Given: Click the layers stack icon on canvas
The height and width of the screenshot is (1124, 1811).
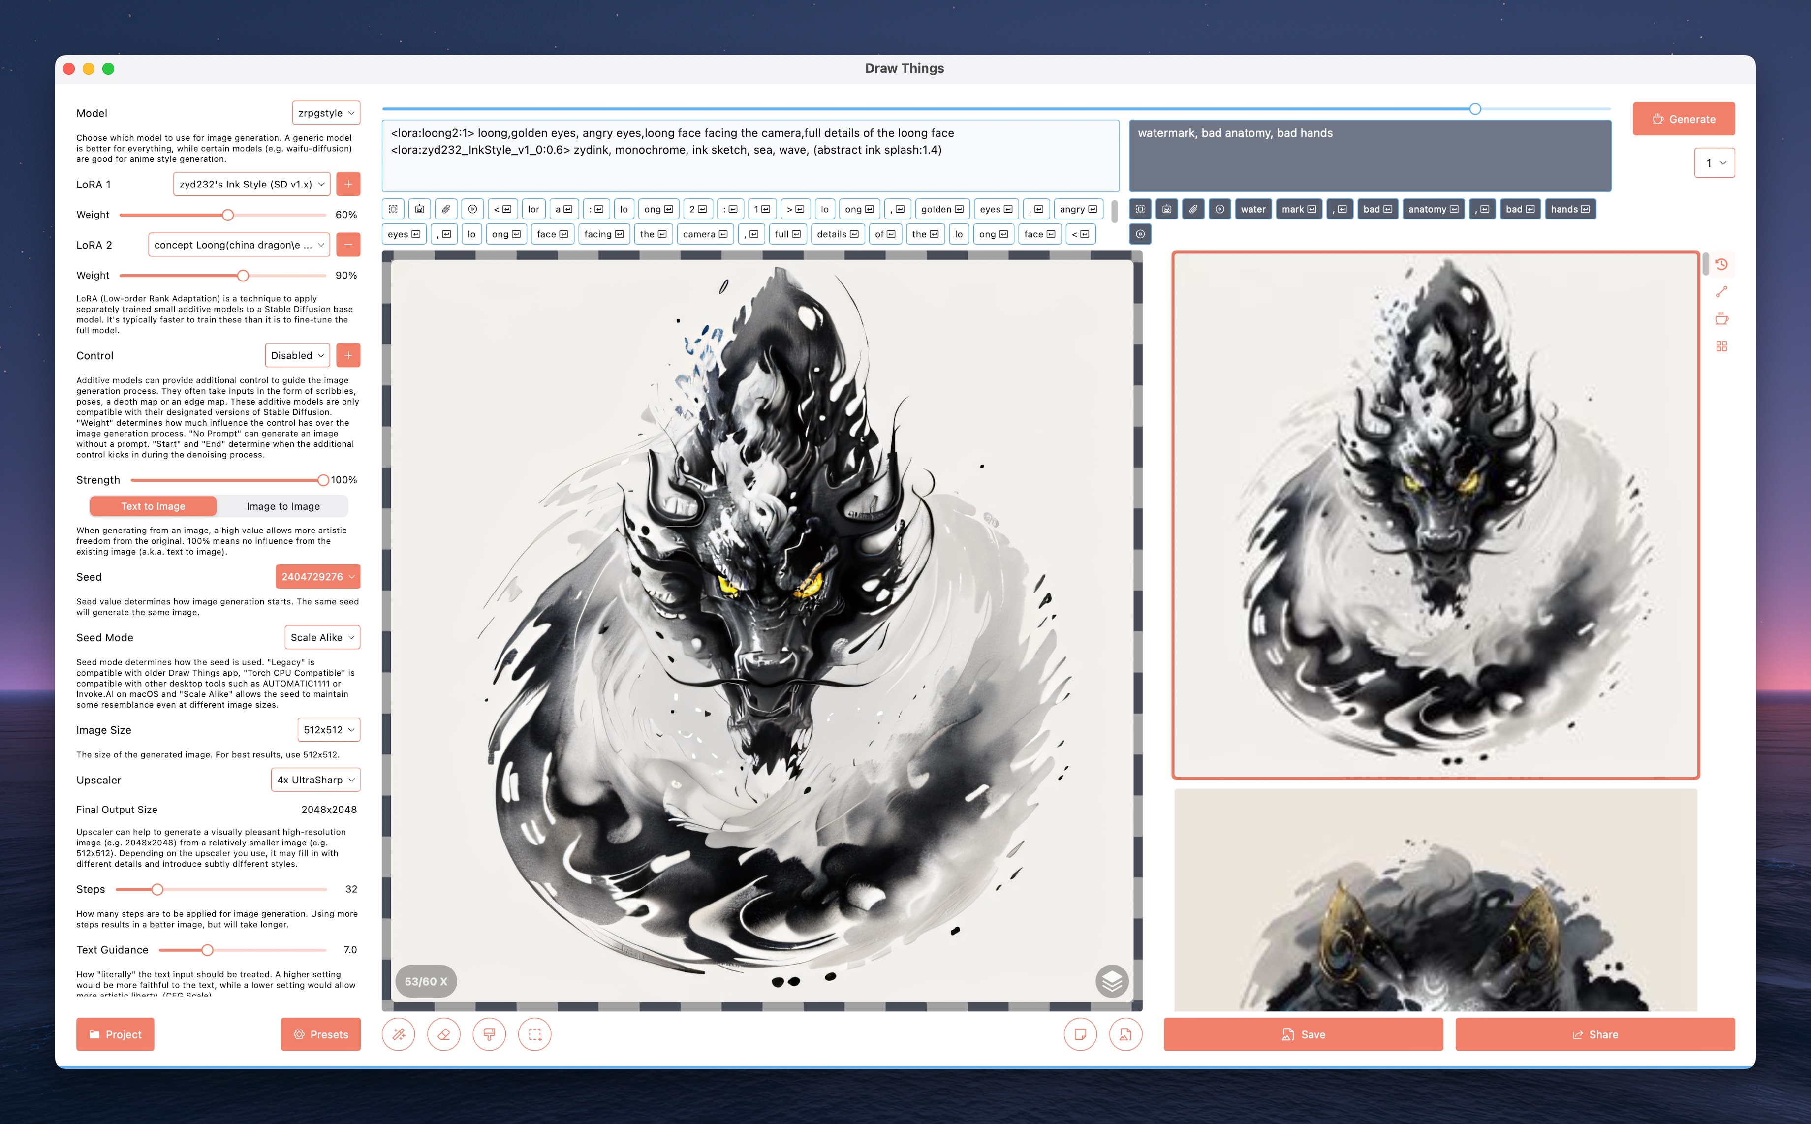Looking at the screenshot, I should 1111,981.
